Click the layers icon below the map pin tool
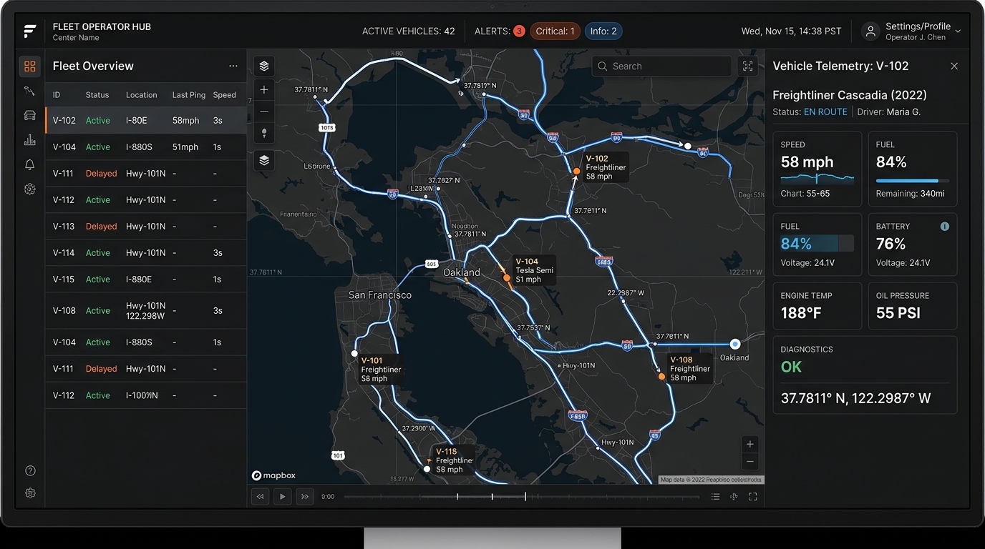 click(264, 161)
